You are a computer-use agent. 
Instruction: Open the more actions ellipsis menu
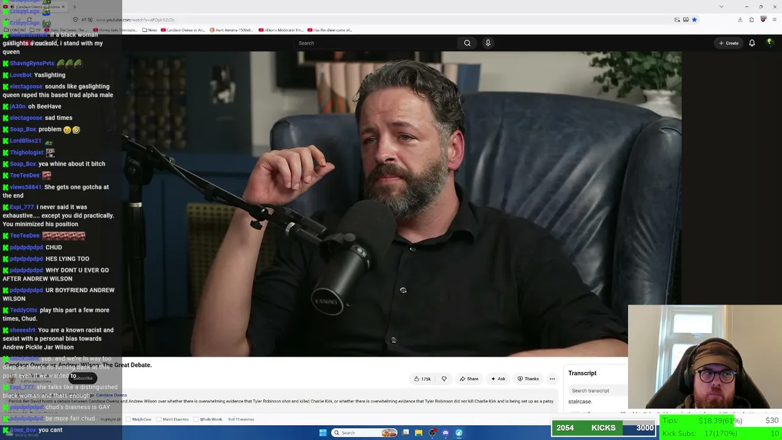552,379
